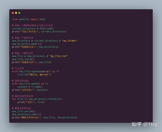Viewport: 162px width, 132px height.
Task: Click the comment '# 删除文件和目录'
Action: tap(21, 108)
